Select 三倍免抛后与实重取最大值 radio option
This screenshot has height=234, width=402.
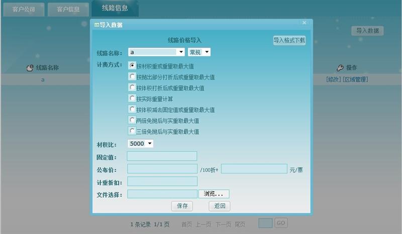point(132,131)
